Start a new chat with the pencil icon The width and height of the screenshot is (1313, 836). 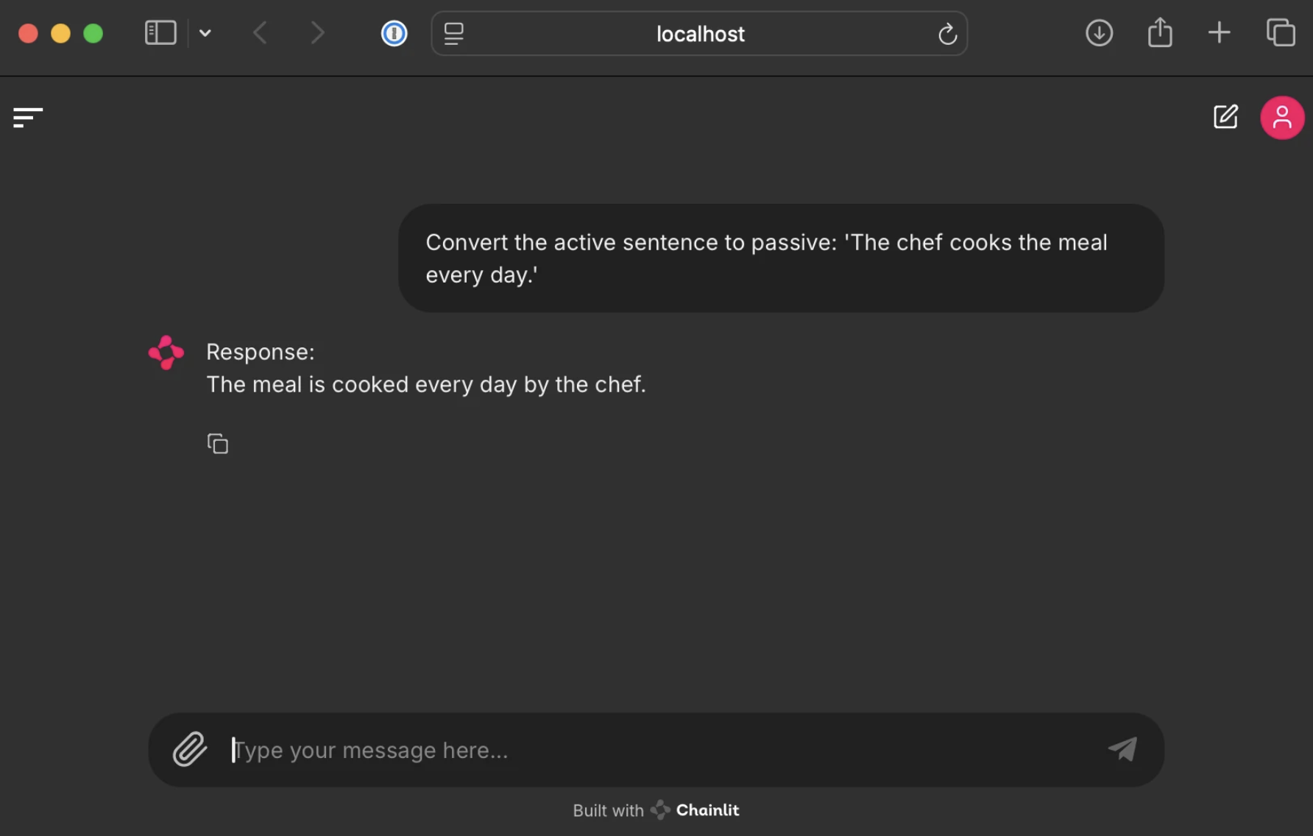[x=1225, y=117]
